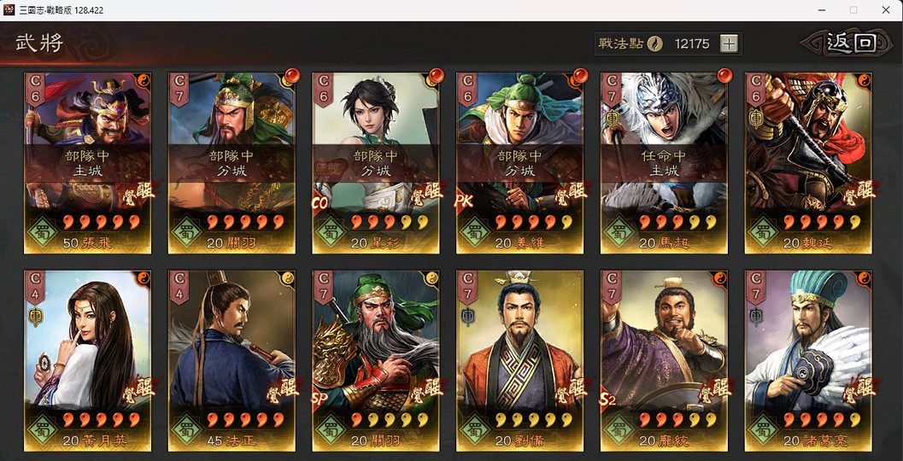Select the 姜維 PK general card

(x=520, y=163)
